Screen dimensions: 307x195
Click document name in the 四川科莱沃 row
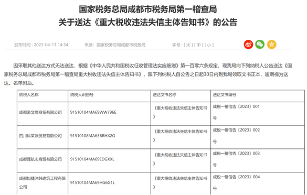180,136
